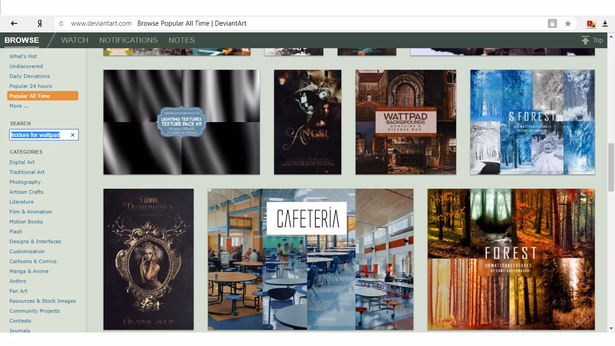Open the BROWSE tab
The height and width of the screenshot is (346, 615).
(22, 40)
